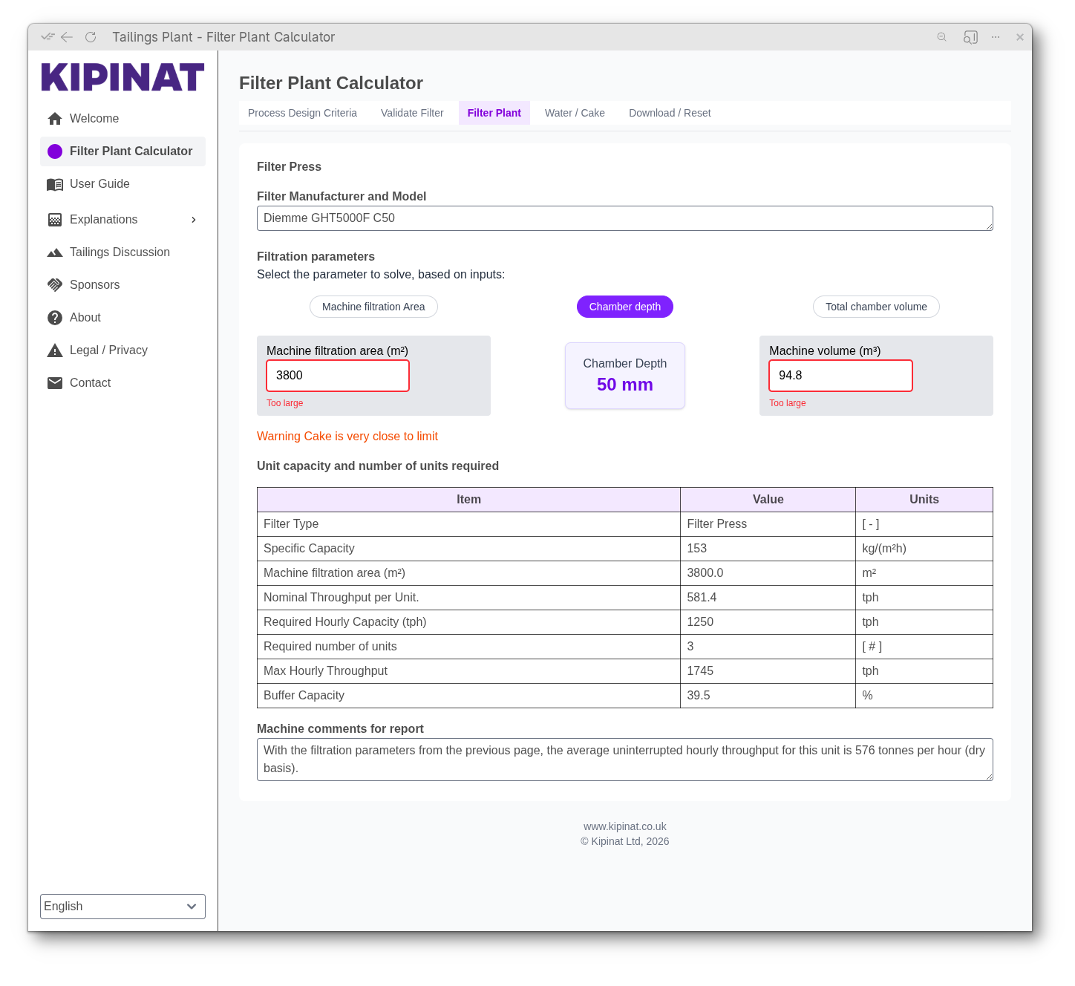Click the back arrow in title bar
Image resolution: width=1075 pixels, height=986 pixels.
(67, 37)
